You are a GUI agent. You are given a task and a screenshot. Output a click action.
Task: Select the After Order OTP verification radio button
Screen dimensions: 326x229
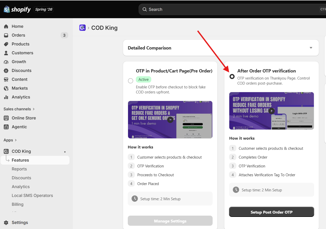[232, 77]
